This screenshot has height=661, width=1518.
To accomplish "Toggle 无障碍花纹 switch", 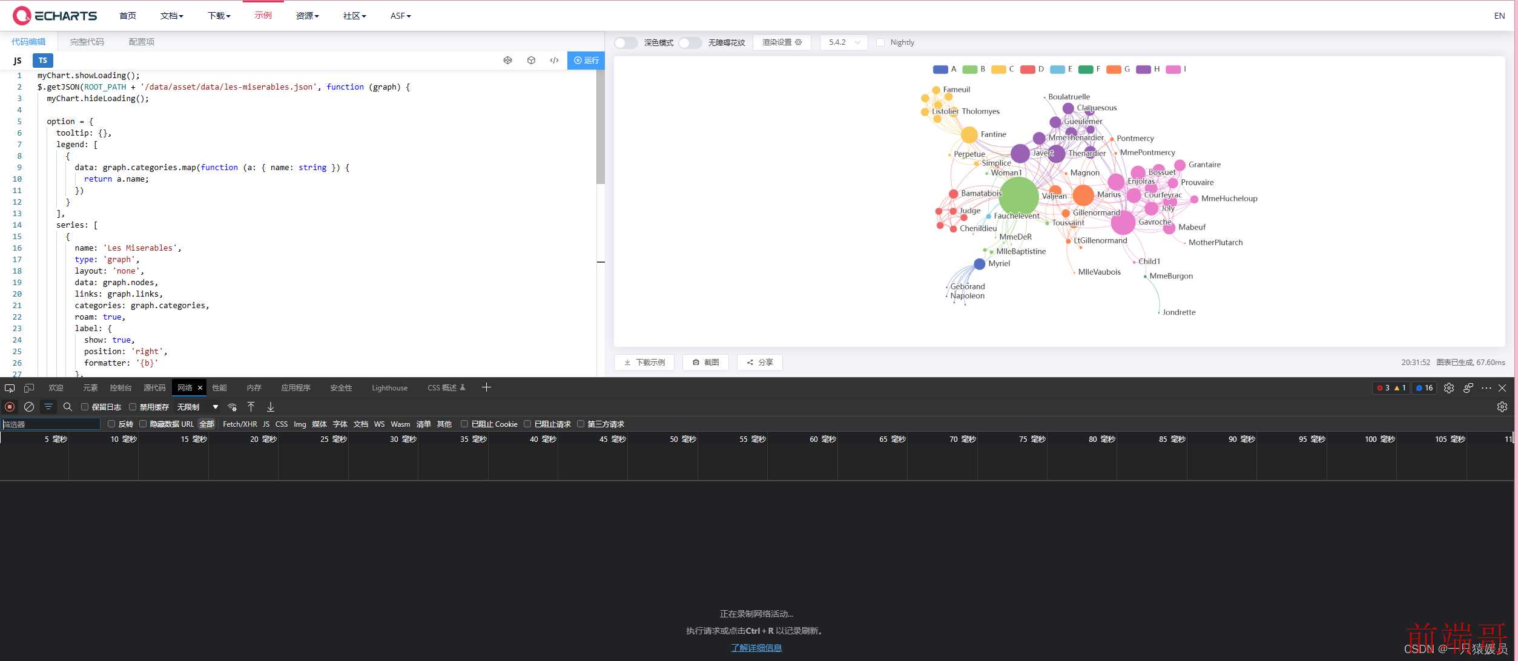I will coord(690,42).
